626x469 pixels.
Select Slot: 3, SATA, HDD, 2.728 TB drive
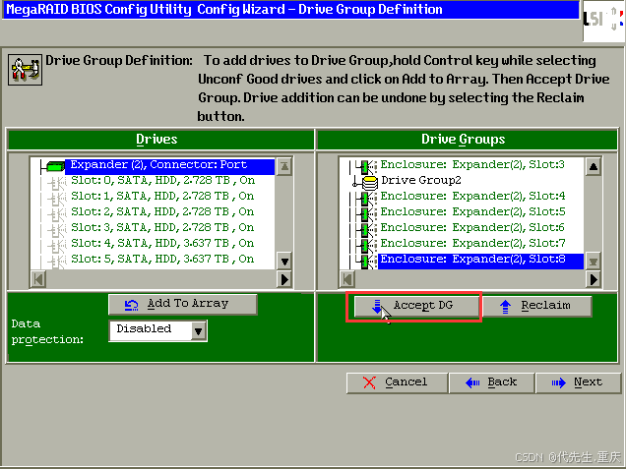click(x=162, y=227)
